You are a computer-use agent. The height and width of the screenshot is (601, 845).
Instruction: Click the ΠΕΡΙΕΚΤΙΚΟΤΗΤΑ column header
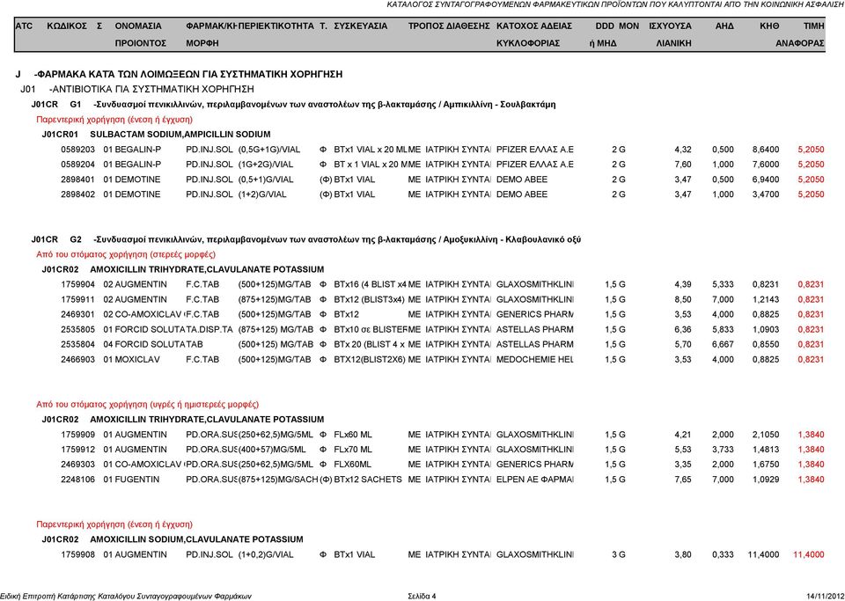[276, 26]
